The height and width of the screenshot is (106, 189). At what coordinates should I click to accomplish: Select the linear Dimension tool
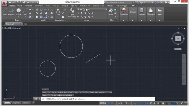pos(63,9)
